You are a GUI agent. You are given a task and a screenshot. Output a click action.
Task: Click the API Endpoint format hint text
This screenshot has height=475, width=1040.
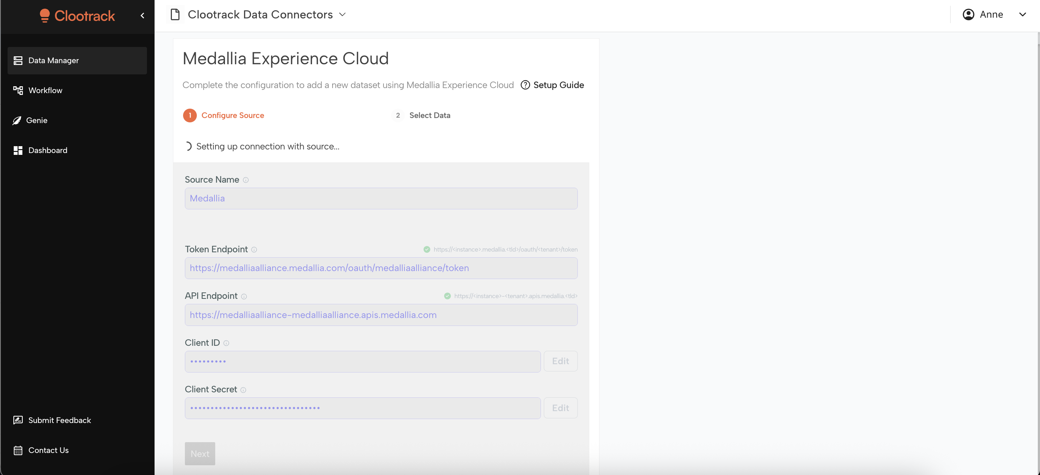click(516, 296)
